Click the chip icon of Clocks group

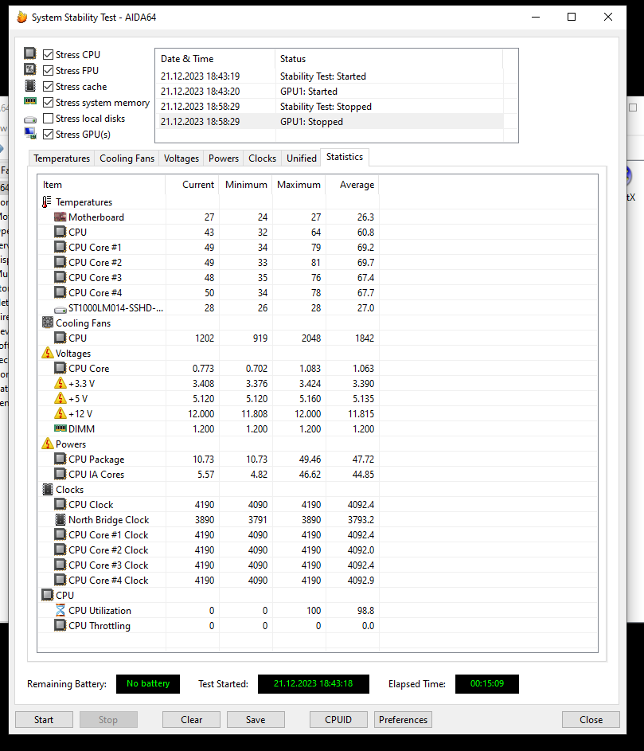(x=48, y=489)
